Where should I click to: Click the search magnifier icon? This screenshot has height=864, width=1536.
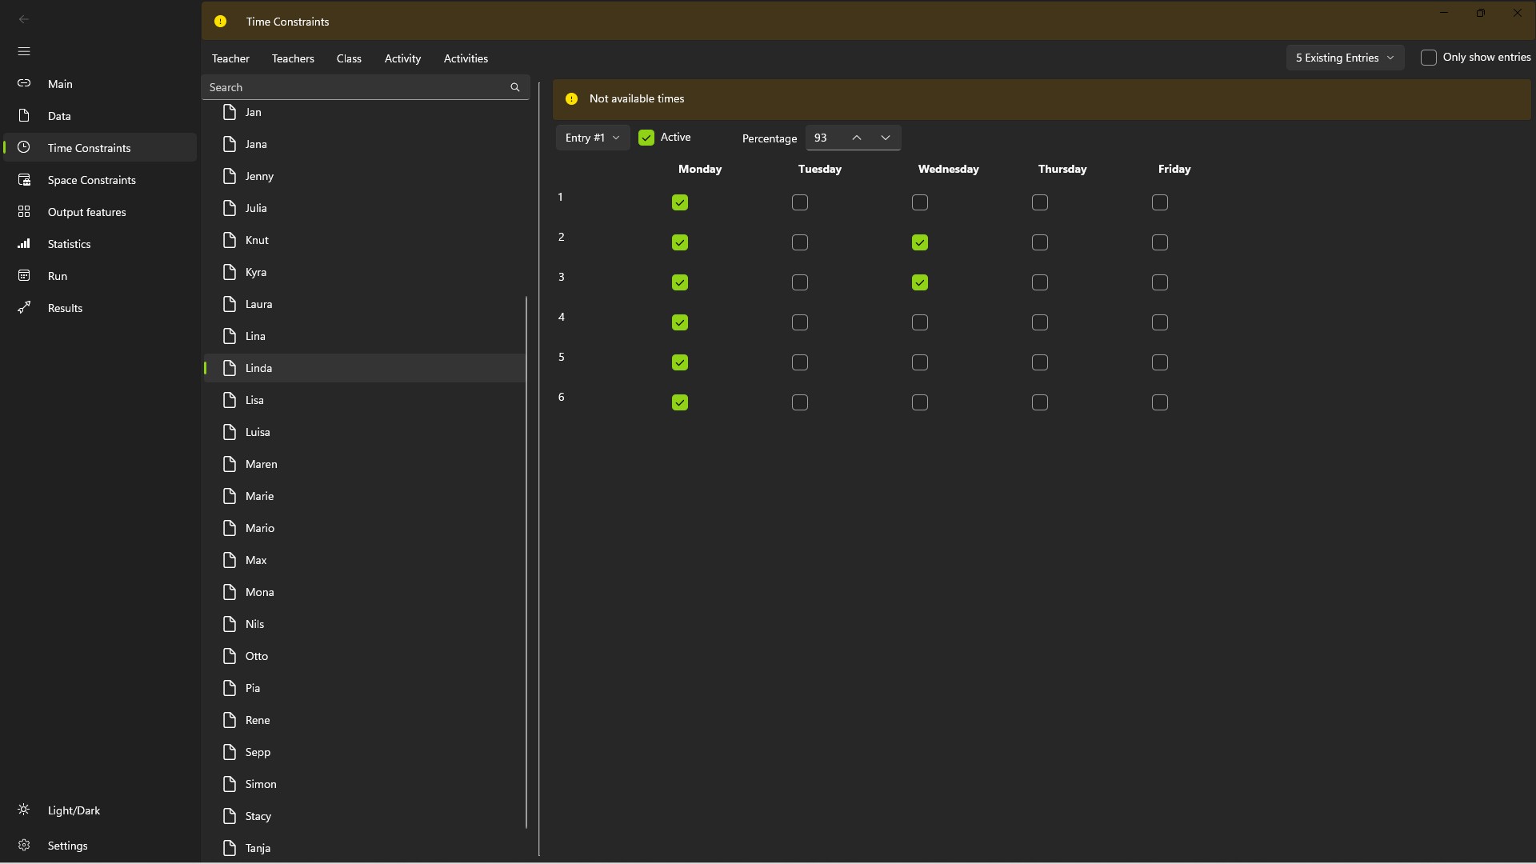(x=515, y=87)
